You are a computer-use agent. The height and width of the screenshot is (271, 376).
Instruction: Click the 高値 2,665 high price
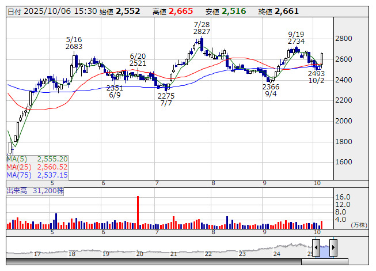tap(173, 12)
